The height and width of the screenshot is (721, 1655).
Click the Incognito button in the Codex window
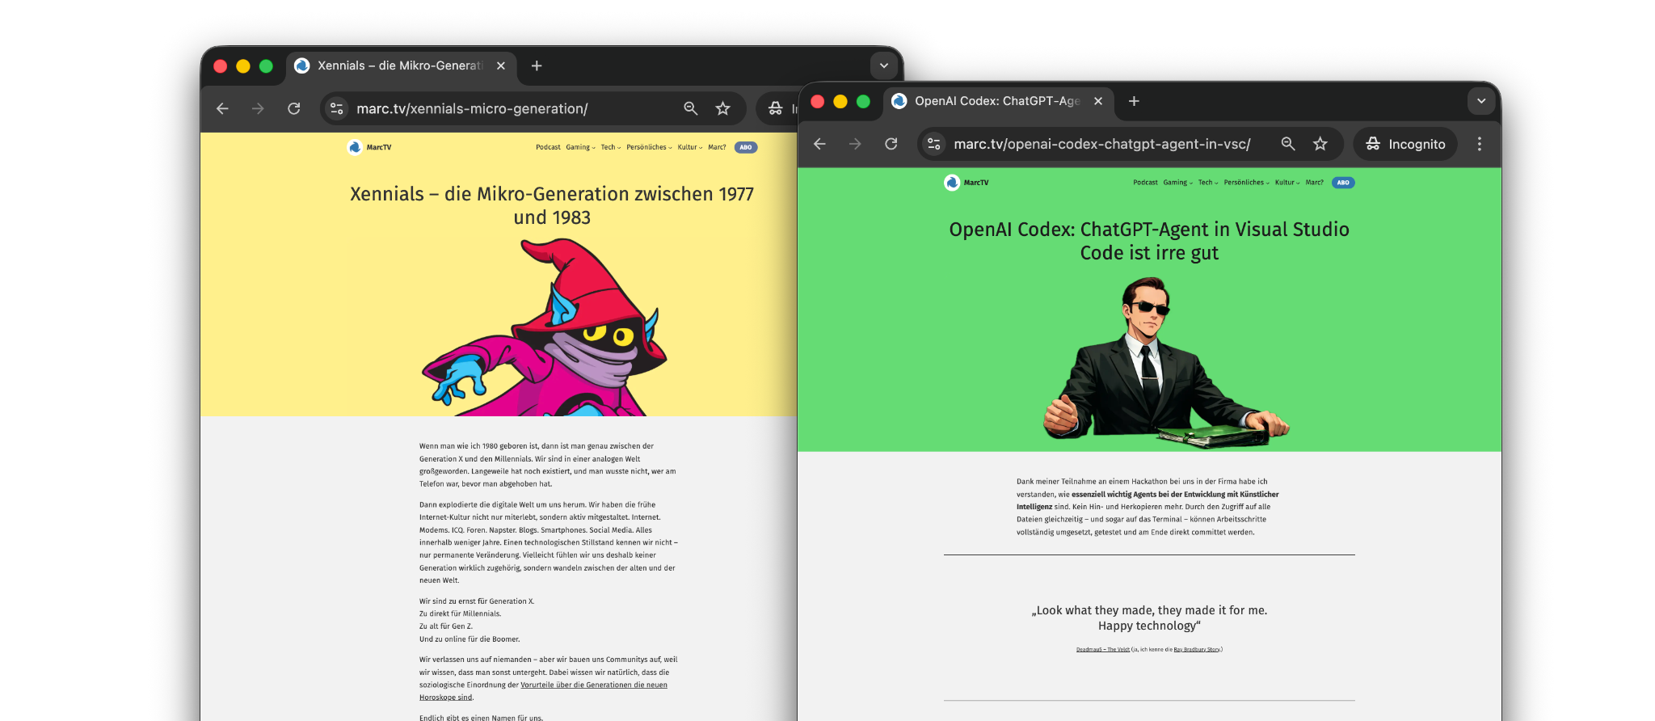(1405, 144)
